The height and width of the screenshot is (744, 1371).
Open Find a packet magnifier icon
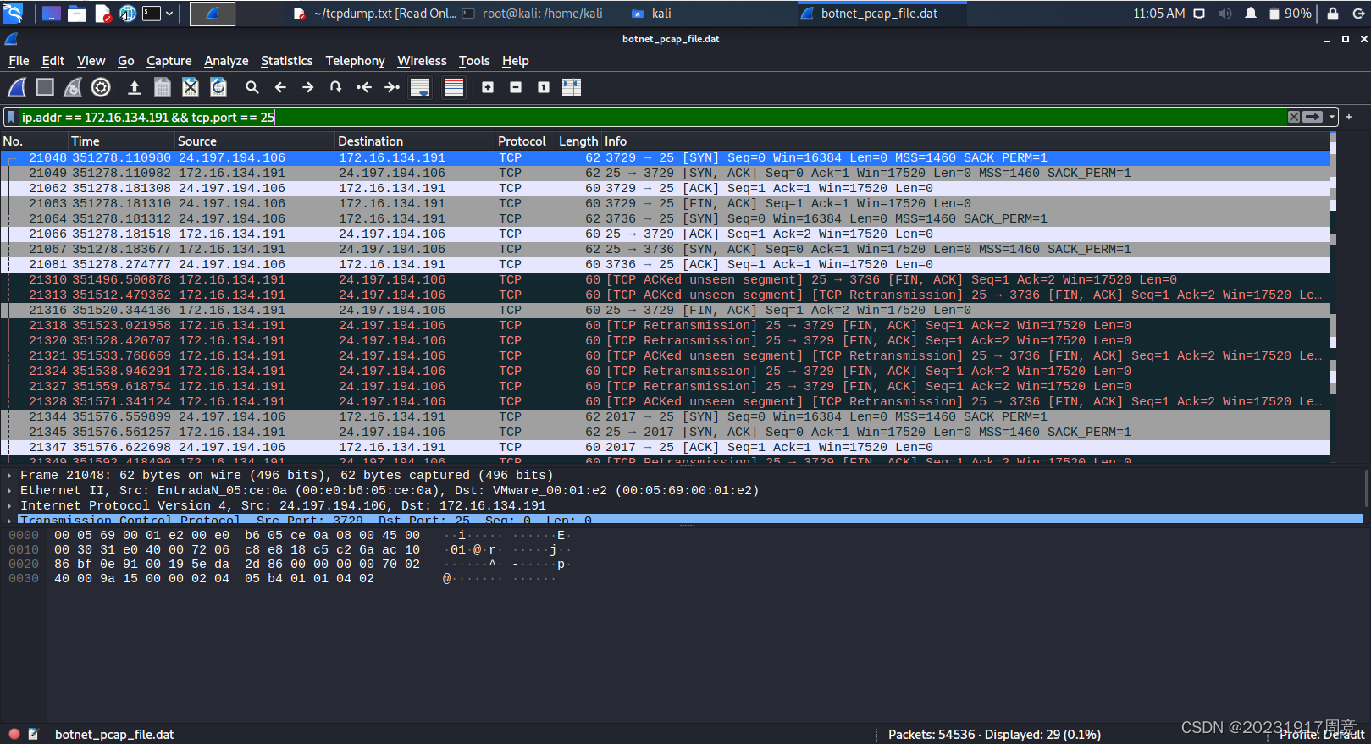click(252, 87)
